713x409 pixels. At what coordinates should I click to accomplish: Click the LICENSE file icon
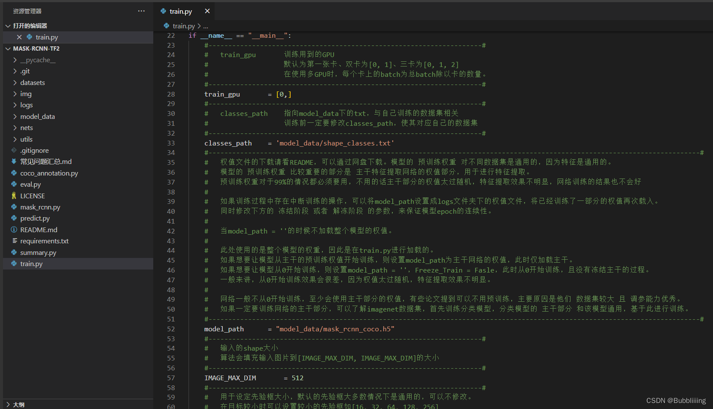tap(14, 196)
